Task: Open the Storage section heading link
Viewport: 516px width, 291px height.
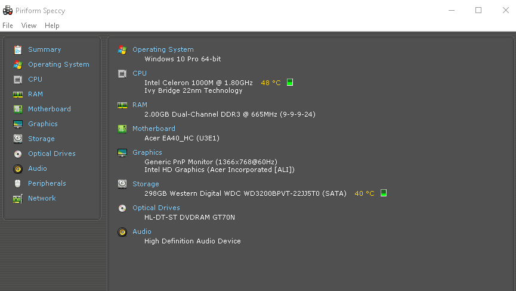Action: coord(146,184)
